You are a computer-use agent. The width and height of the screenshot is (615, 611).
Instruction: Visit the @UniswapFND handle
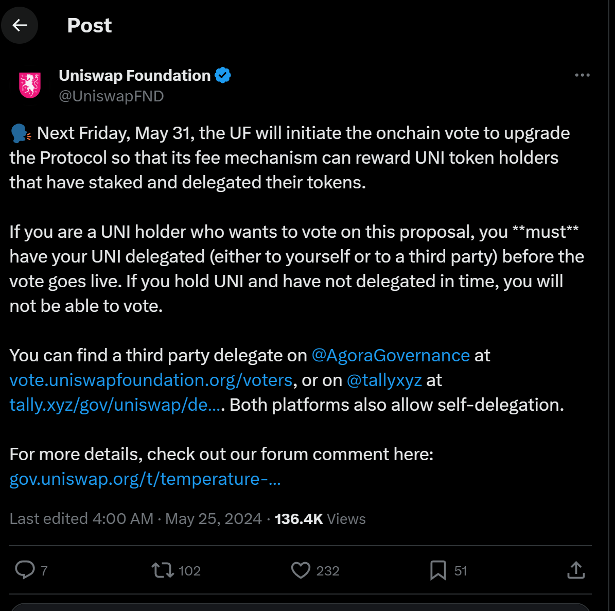[x=111, y=96]
